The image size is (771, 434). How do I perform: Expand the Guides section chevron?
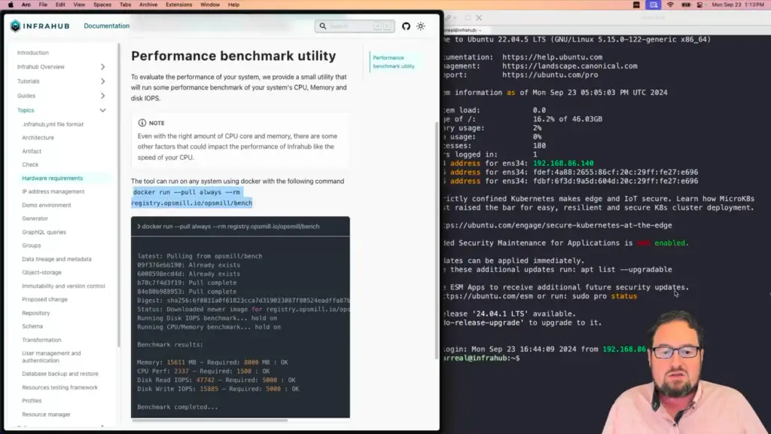(x=102, y=96)
